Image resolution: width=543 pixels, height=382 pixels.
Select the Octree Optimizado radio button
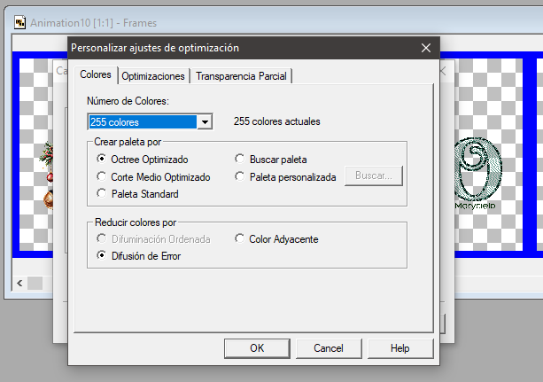pos(103,160)
